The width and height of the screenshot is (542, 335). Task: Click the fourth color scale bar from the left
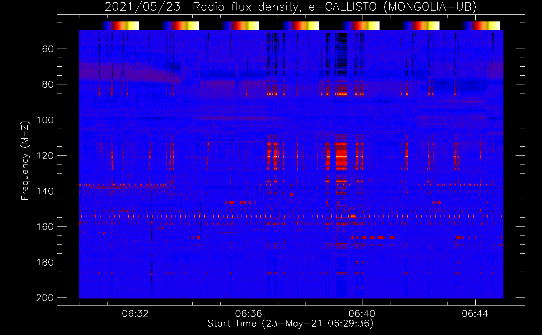[300, 25]
